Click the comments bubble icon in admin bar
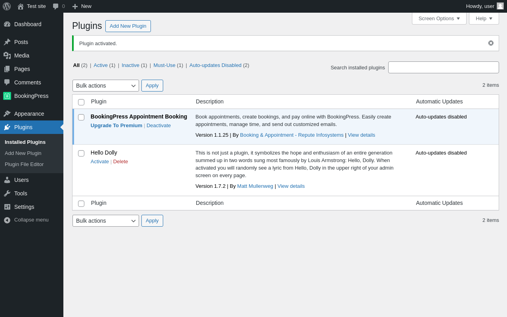The height and width of the screenshot is (317, 507). click(x=56, y=6)
